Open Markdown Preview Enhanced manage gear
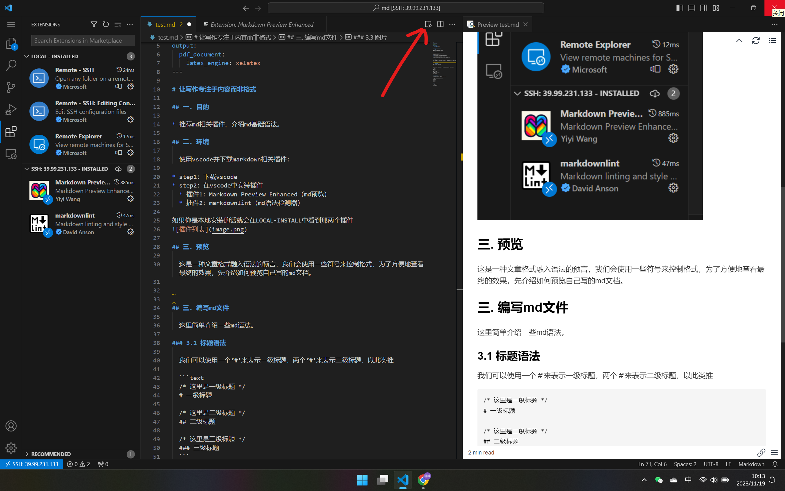 tap(130, 199)
